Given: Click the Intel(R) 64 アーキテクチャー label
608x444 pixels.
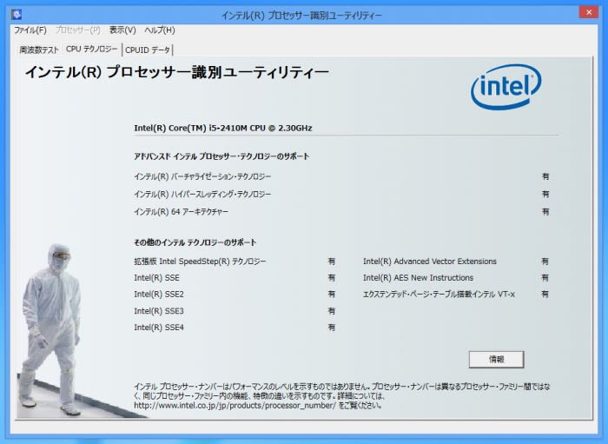Looking at the screenshot, I should [x=181, y=212].
